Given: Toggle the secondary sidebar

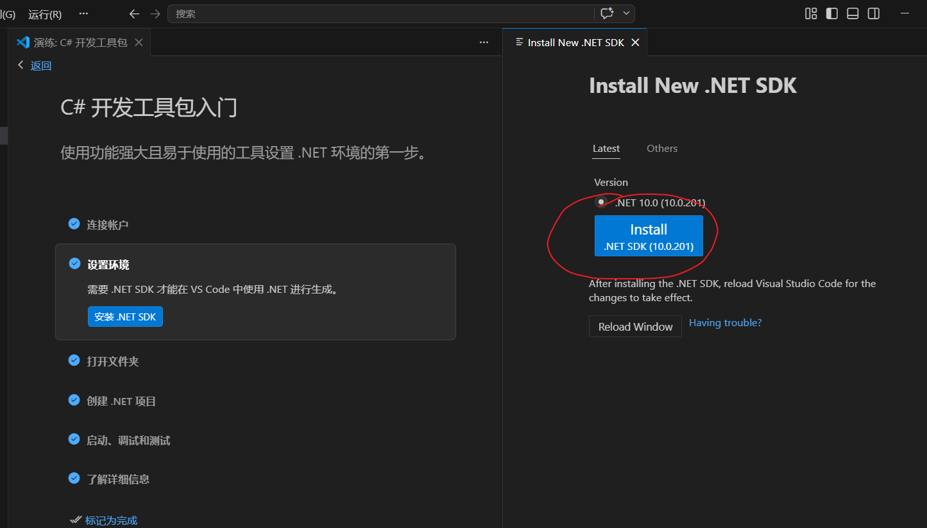Looking at the screenshot, I should tap(873, 13).
